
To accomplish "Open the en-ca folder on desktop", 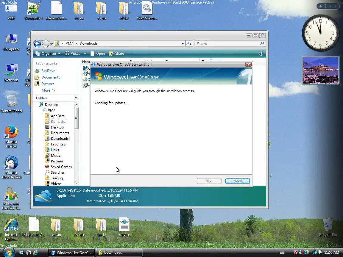I will click(79, 10).
